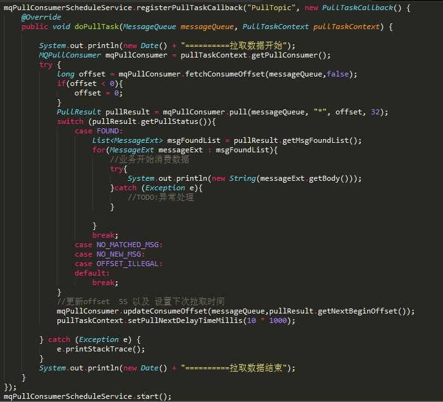Click the @Override annotation
Screen dimensions: 443x402
(x=41, y=17)
